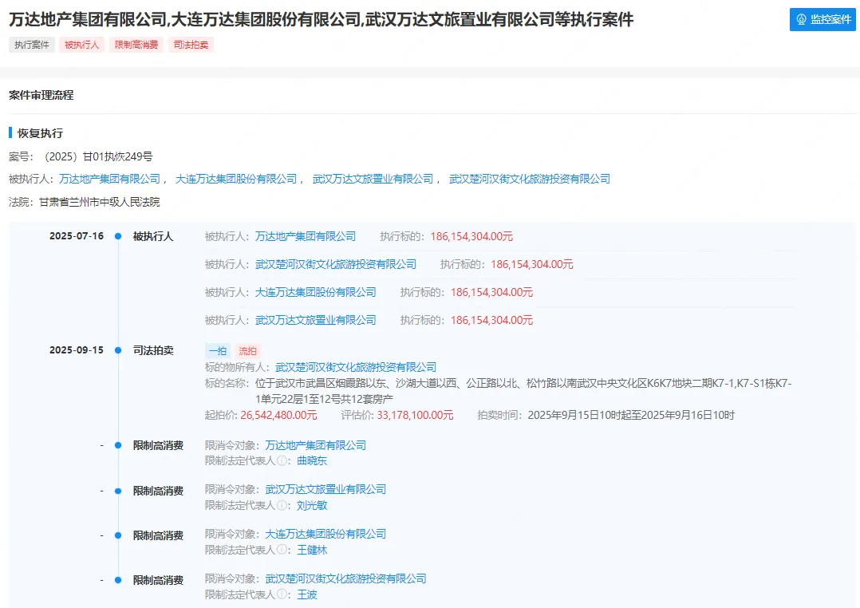
Task: Click the 一拍 auction round badge
Action: click(218, 350)
